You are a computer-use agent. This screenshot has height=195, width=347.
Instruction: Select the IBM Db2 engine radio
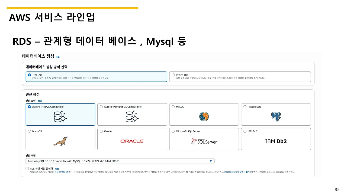point(245,131)
